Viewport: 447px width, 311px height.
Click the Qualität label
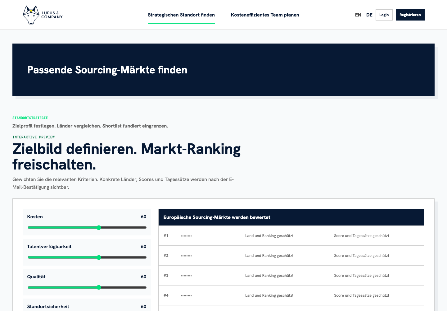36,277
